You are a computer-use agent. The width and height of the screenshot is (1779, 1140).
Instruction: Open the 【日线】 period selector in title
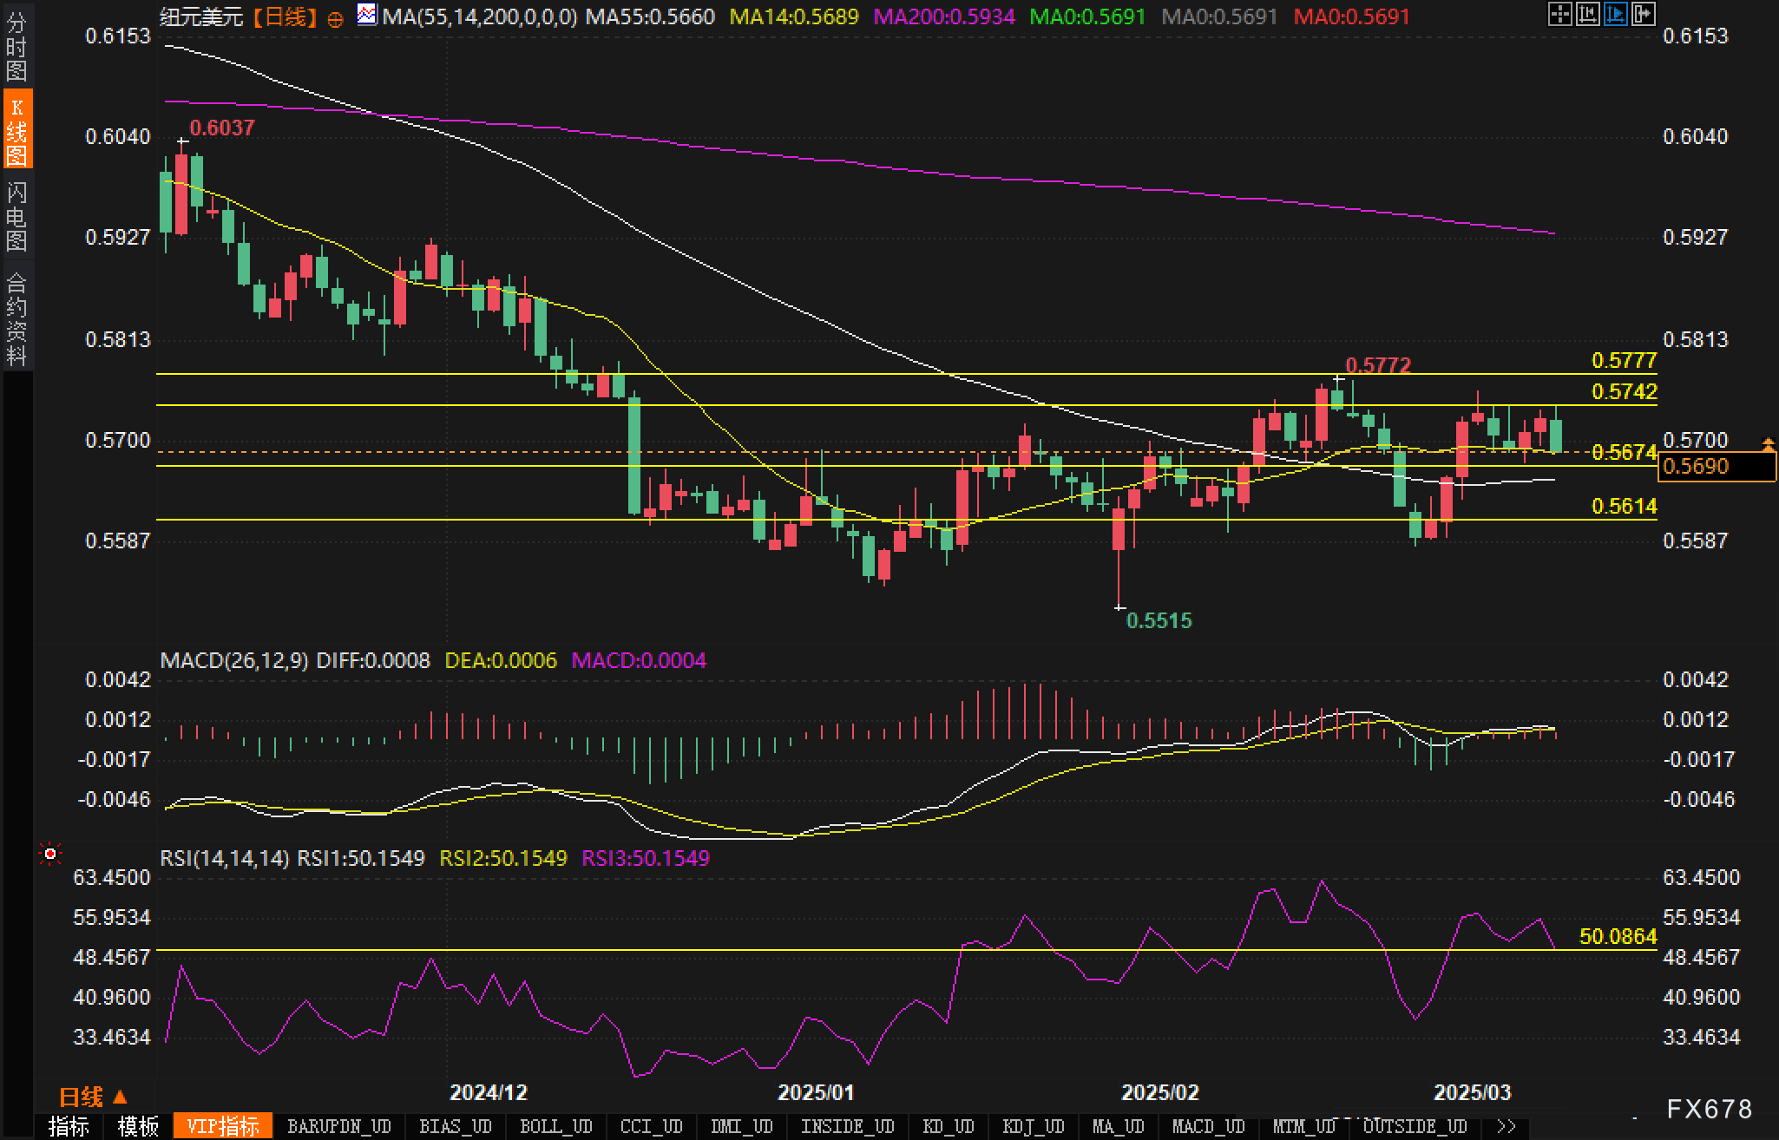pyautogui.click(x=286, y=16)
